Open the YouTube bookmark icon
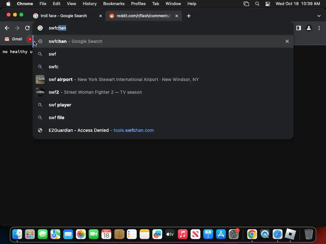Viewport: 326px width, 244px height. (30, 39)
